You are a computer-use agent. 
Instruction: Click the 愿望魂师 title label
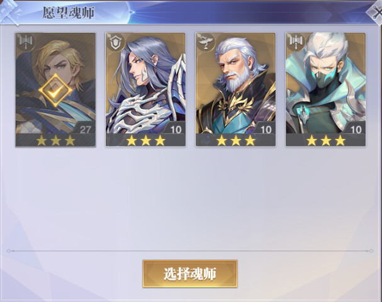(x=69, y=13)
